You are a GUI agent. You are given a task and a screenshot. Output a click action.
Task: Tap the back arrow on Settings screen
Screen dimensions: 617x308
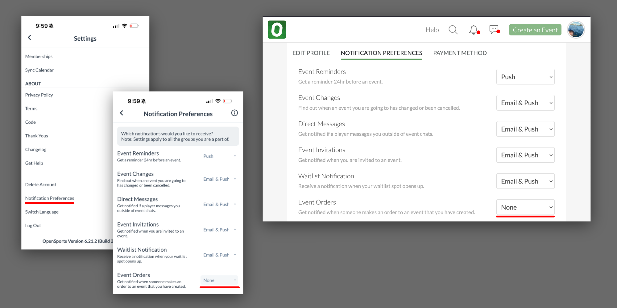(30, 38)
